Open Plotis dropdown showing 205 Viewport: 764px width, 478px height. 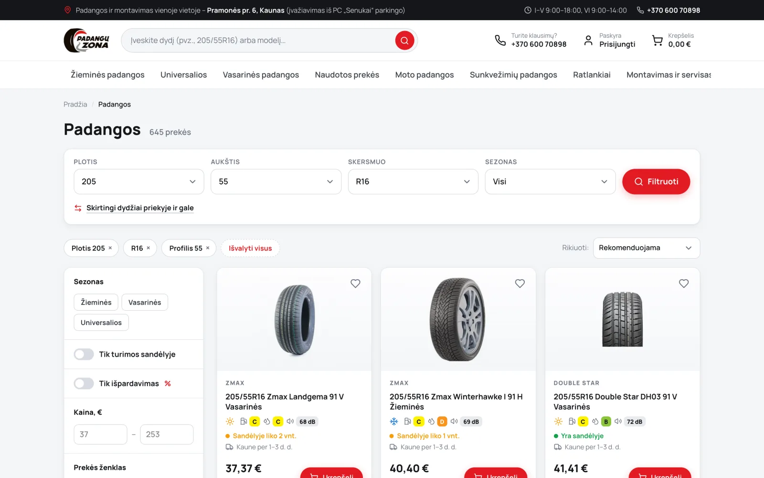coord(139,182)
